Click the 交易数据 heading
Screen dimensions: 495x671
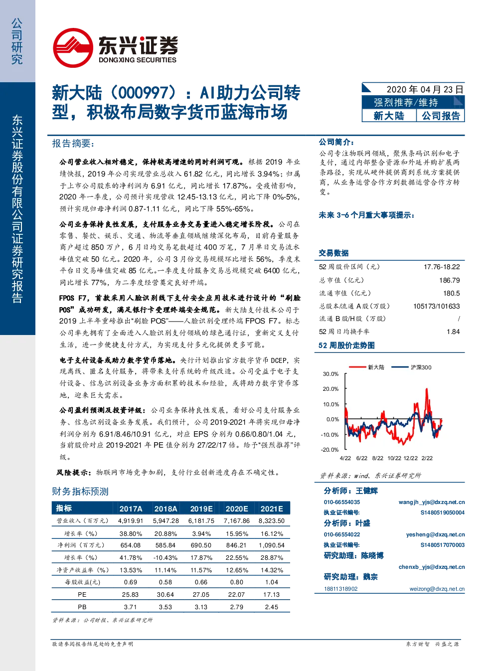coord(333,253)
